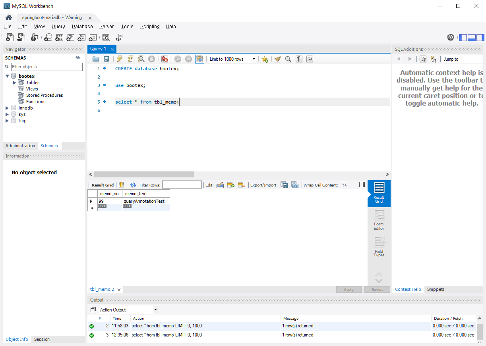Execute the query with lightning icon
This screenshot has width=486, height=346.
point(119,59)
